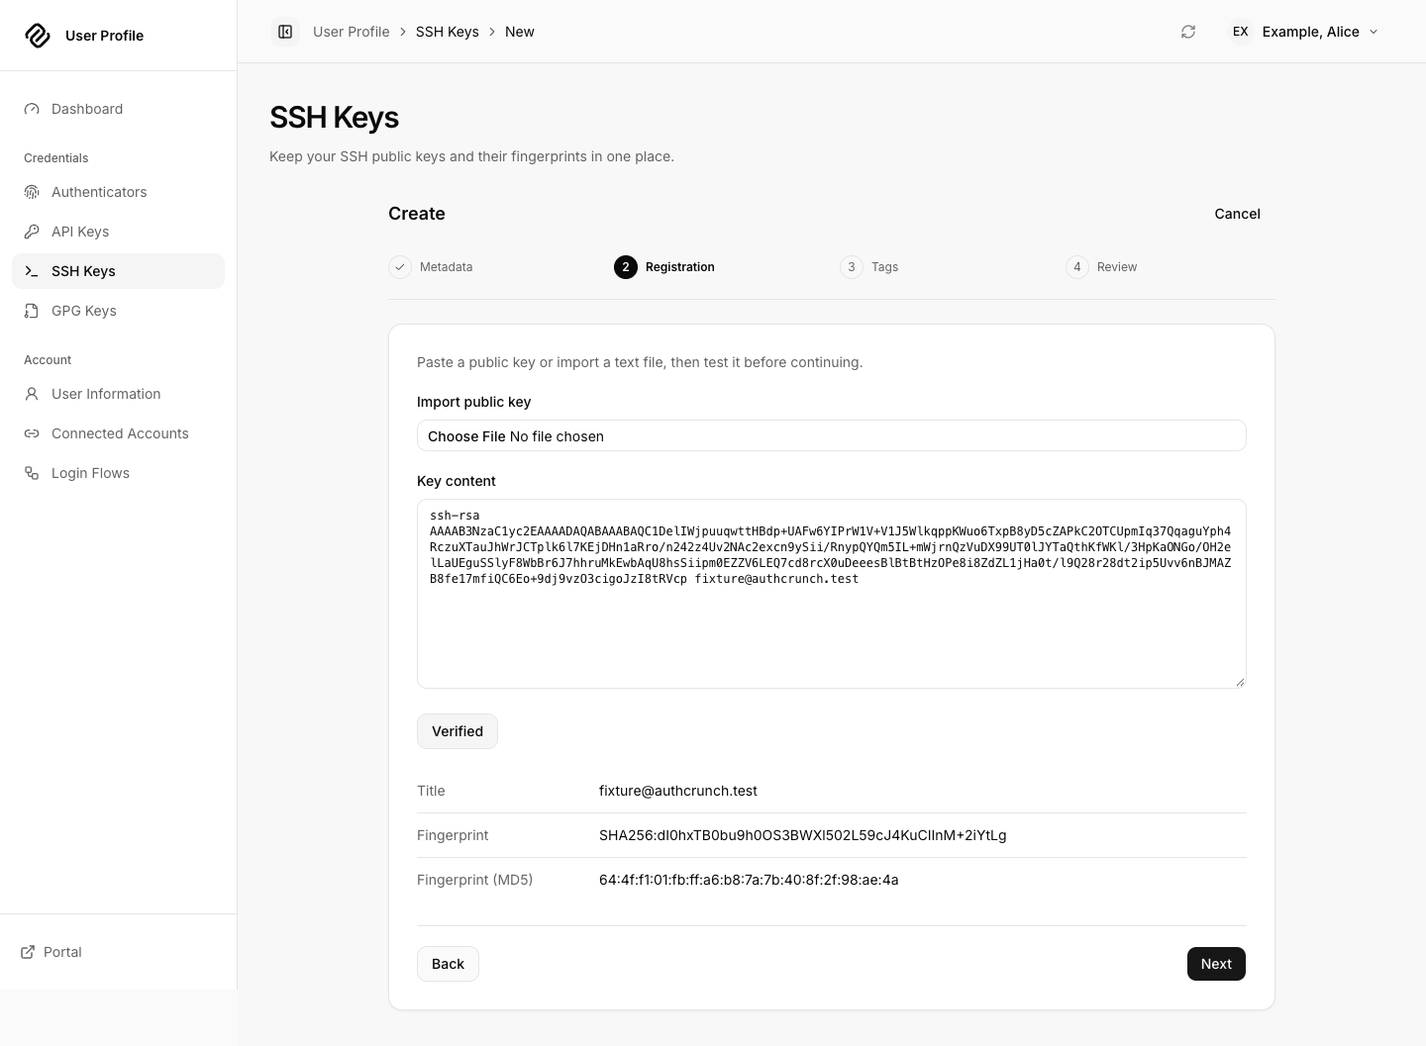This screenshot has height=1046, width=1426.
Task: Click the textarea resize handle
Action: [1239, 681]
